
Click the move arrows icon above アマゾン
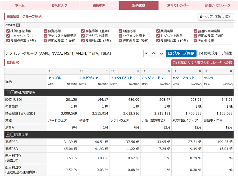(144, 71)
